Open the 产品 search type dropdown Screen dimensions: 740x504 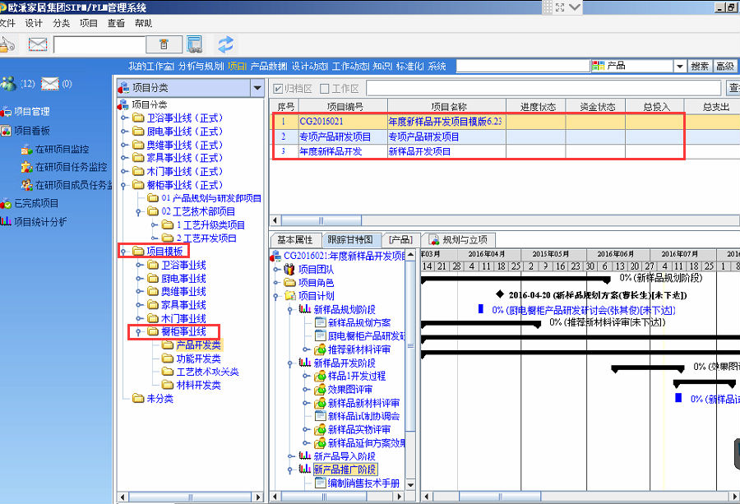click(x=679, y=67)
